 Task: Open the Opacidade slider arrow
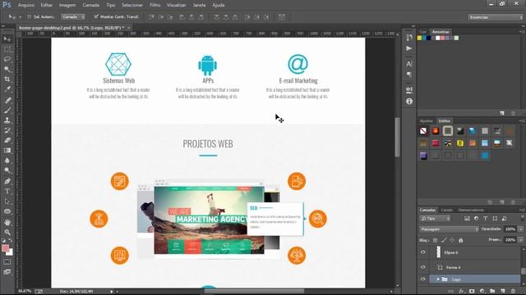520,229
